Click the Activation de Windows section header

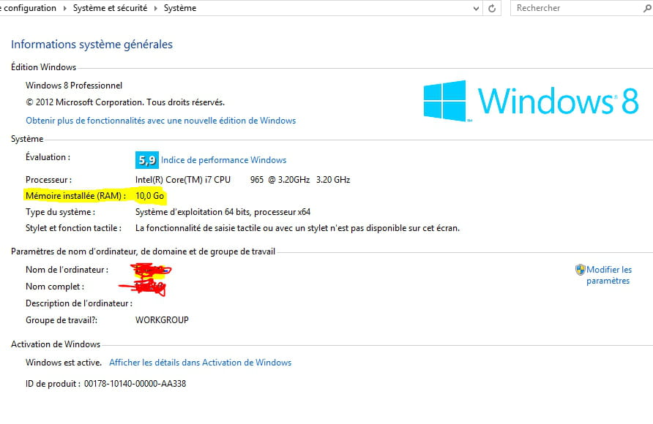56,344
